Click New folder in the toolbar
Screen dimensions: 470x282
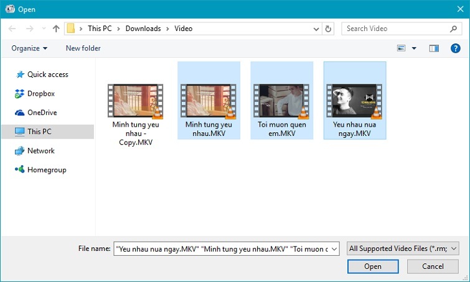click(x=83, y=48)
